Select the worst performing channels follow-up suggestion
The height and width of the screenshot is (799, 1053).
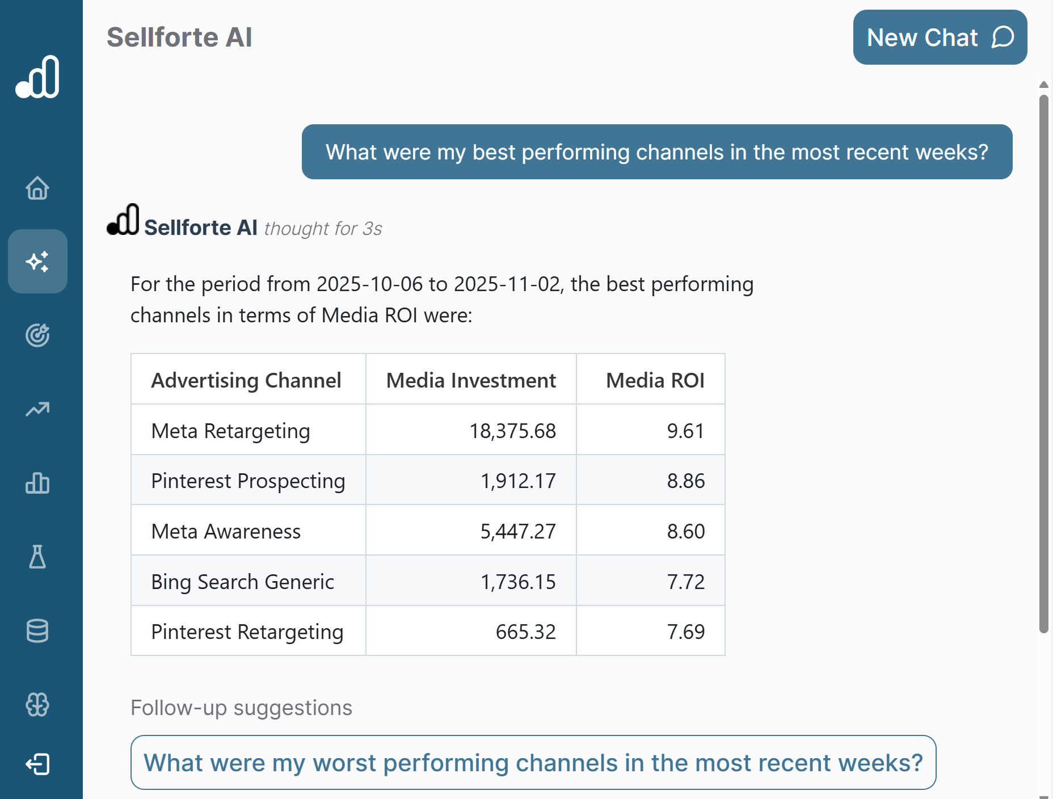[532, 763]
